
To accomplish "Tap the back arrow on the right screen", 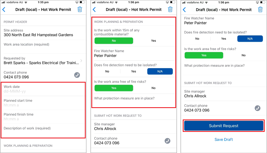I will point(184,10).
